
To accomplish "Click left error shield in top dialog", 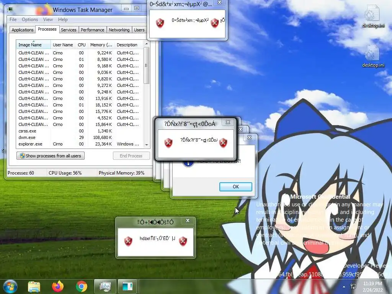I will point(160,23).
